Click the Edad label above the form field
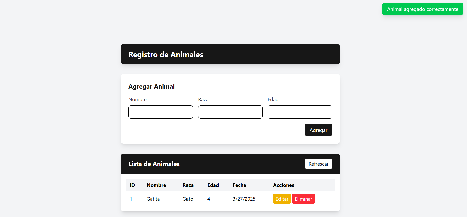Viewport: 467px width, 217px height. pyautogui.click(x=273, y=99)
